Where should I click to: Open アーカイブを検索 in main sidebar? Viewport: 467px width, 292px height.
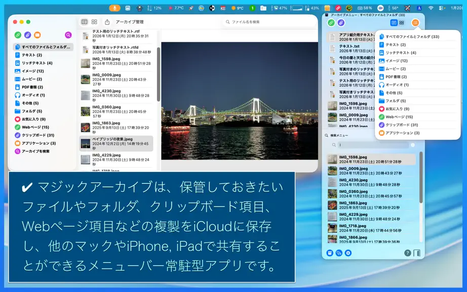click(x=43, y=152)
